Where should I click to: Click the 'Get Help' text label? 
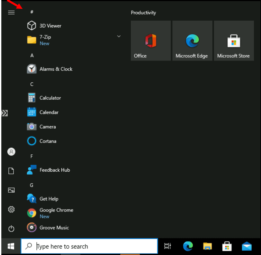[x=49, y=199]
